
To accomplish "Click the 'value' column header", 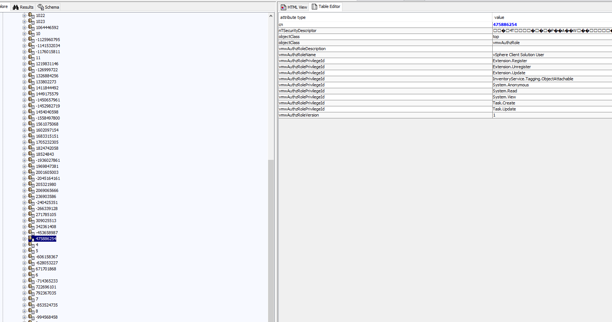I will tap(552, 17).
